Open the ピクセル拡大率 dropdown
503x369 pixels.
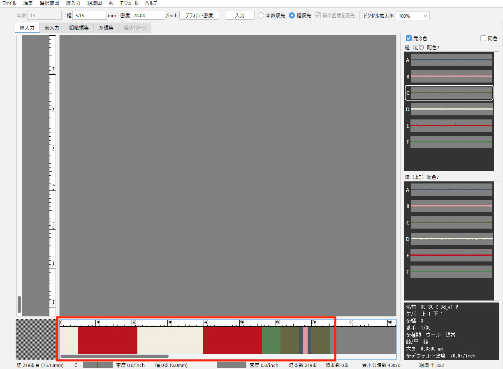413,16
